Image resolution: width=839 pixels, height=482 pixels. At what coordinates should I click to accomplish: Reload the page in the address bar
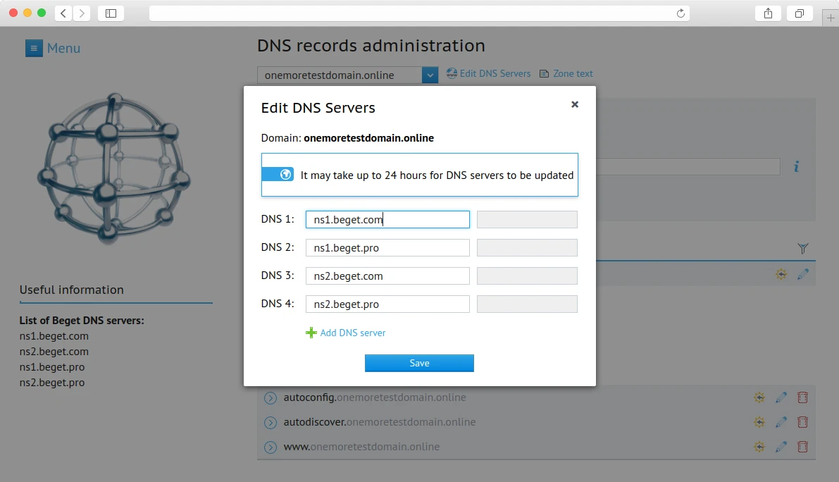pyautogui.click(x=680, y=13)
